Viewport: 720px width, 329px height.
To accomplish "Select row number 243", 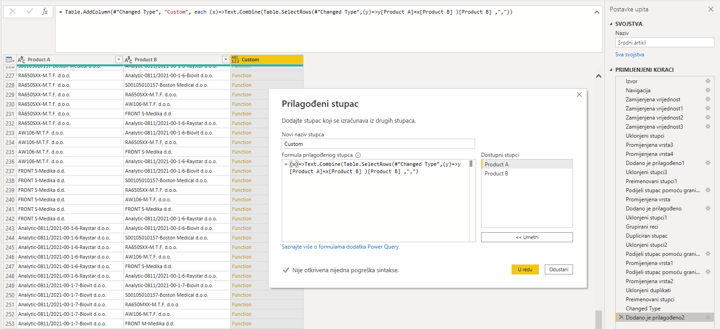I will (10, 228).
